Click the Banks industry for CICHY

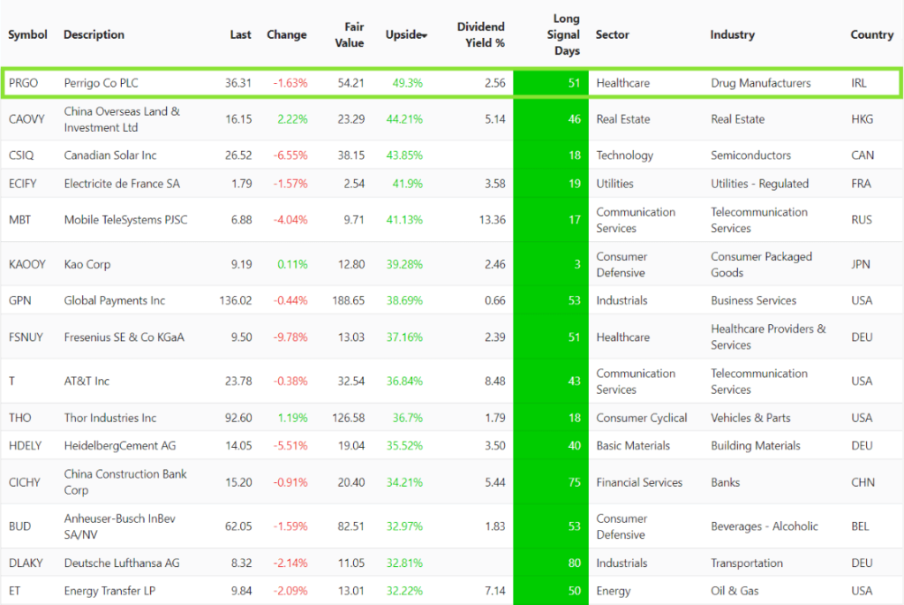tap(725, 482)
